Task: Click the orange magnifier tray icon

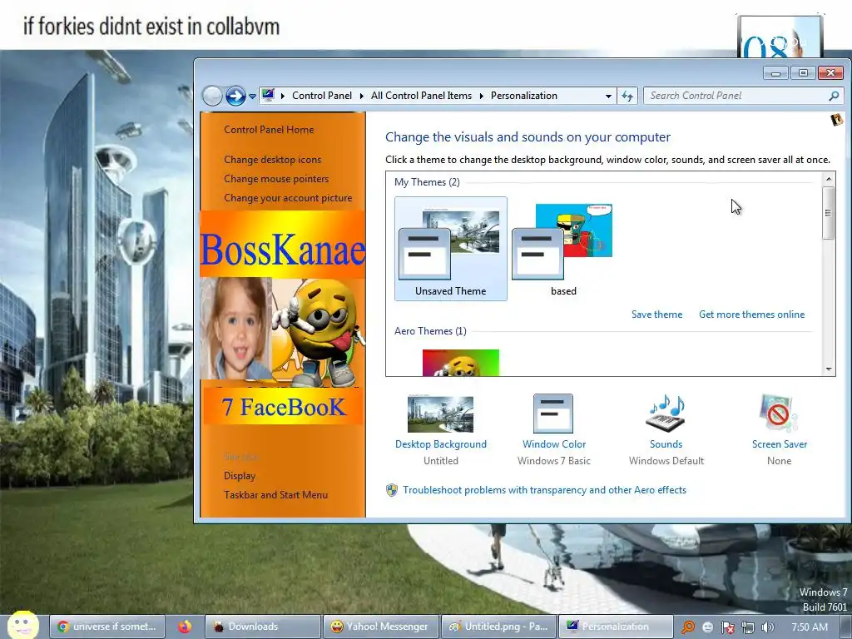Action: pos(687,627)
